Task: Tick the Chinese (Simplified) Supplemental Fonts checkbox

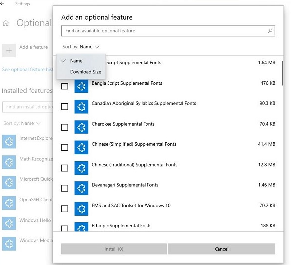Action: (x=65, y=147)
